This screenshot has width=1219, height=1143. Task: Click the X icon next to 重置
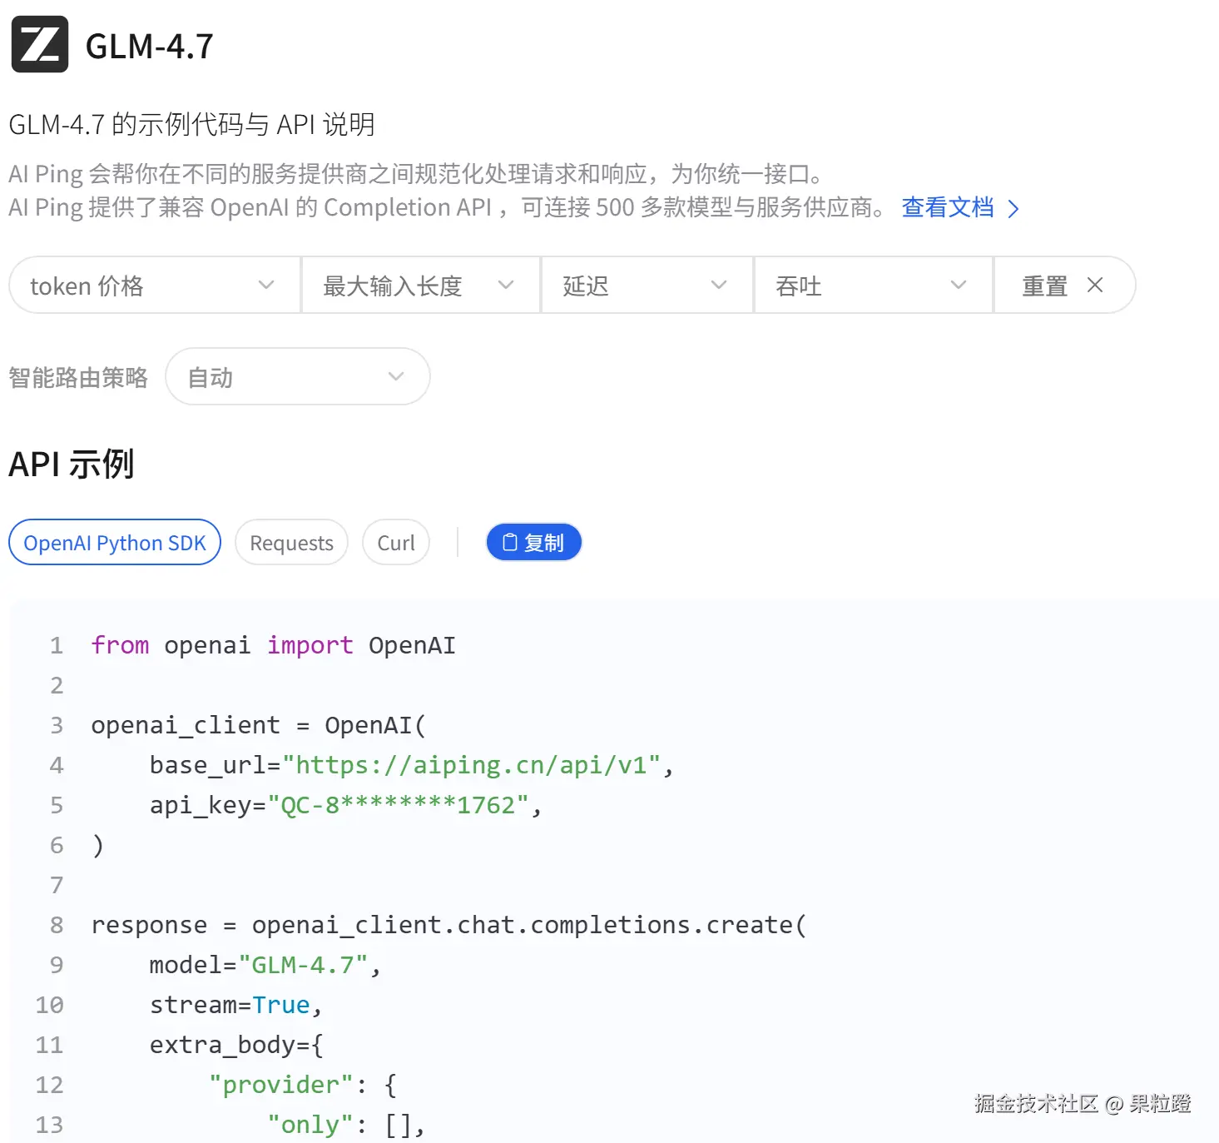tap(1095, 286)
